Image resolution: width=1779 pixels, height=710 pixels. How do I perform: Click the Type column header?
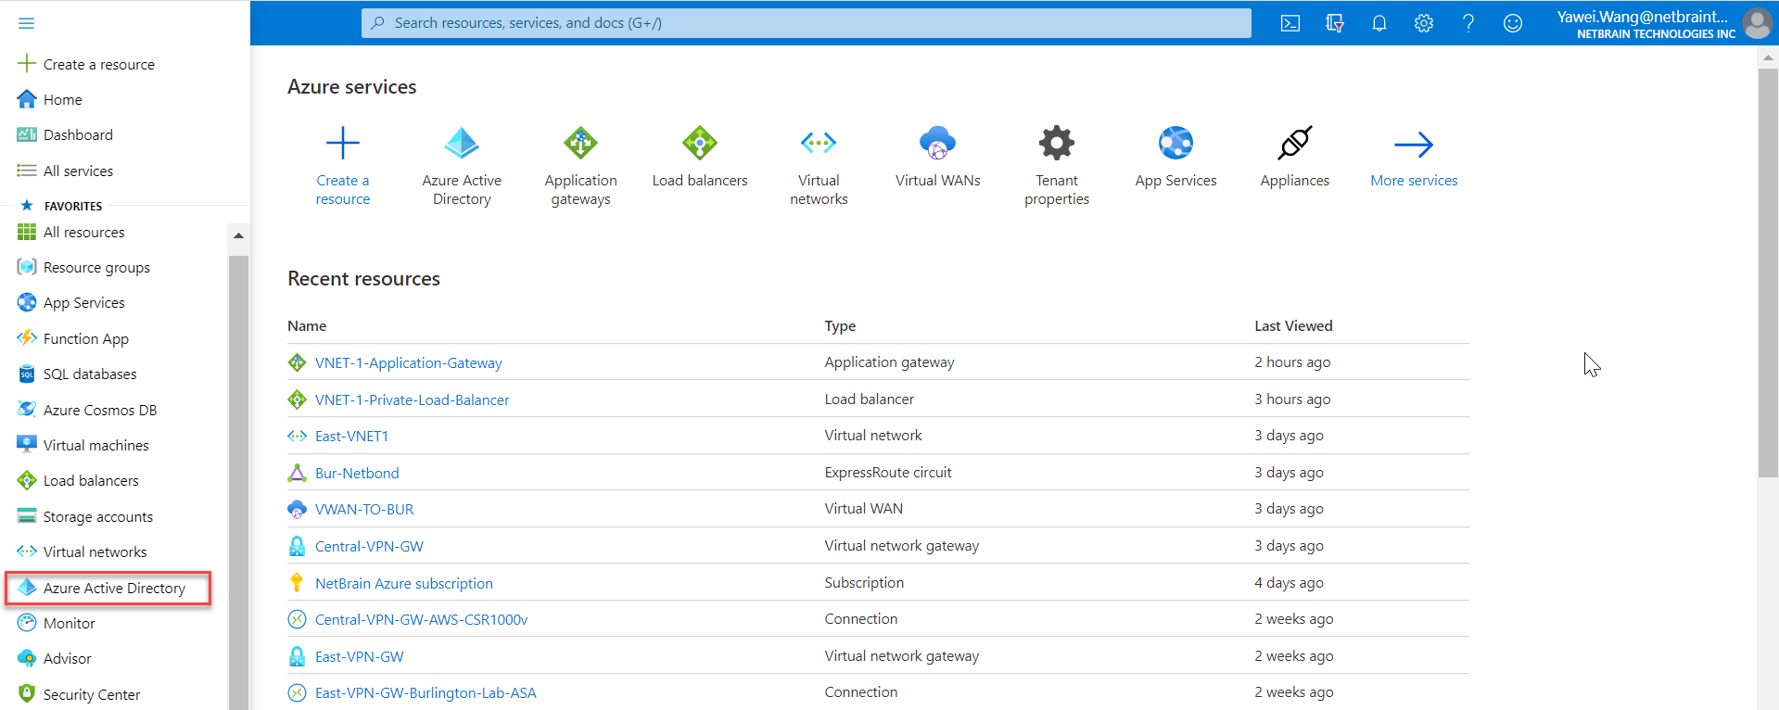tap(840, 325)
